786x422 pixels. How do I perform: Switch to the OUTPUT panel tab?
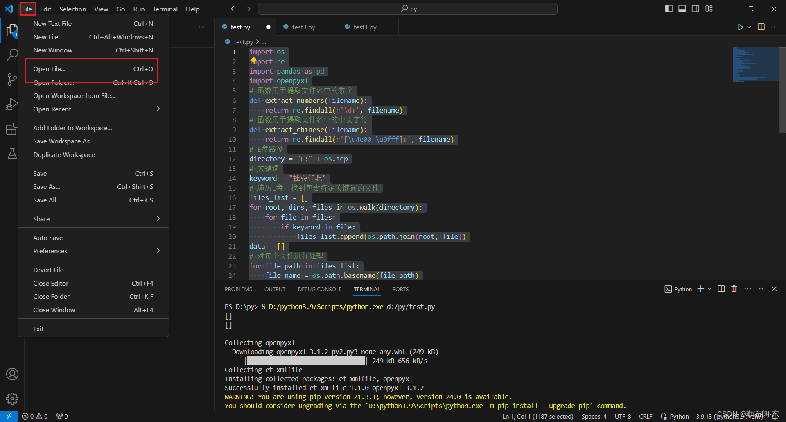click(275, 289)
